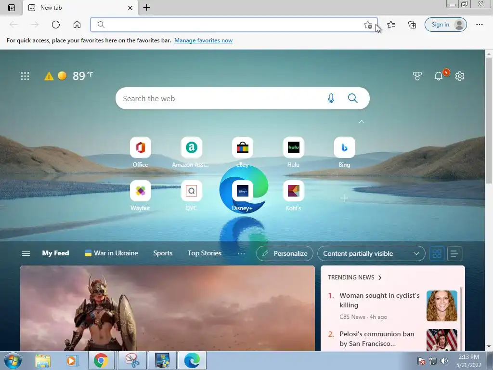Expand Trending News chevron
493x370 pixels.
380,277
